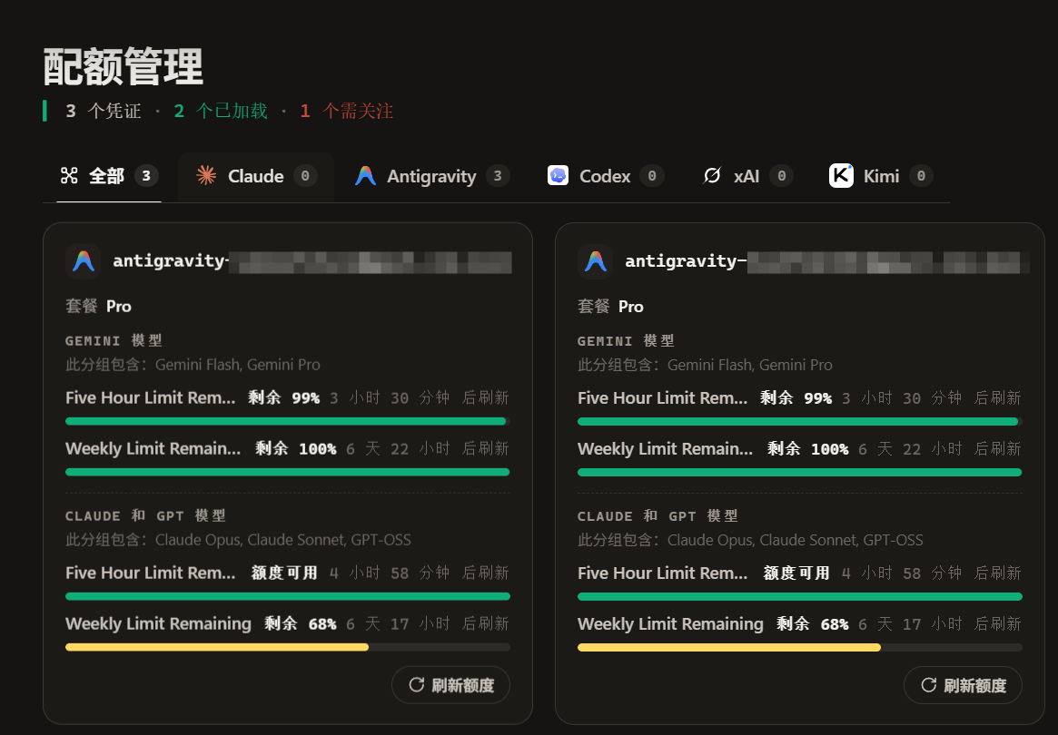The image size is (1058, 735).
Task: Click right card GEMINI 模型 heading
Action: (x=626, y=340)
